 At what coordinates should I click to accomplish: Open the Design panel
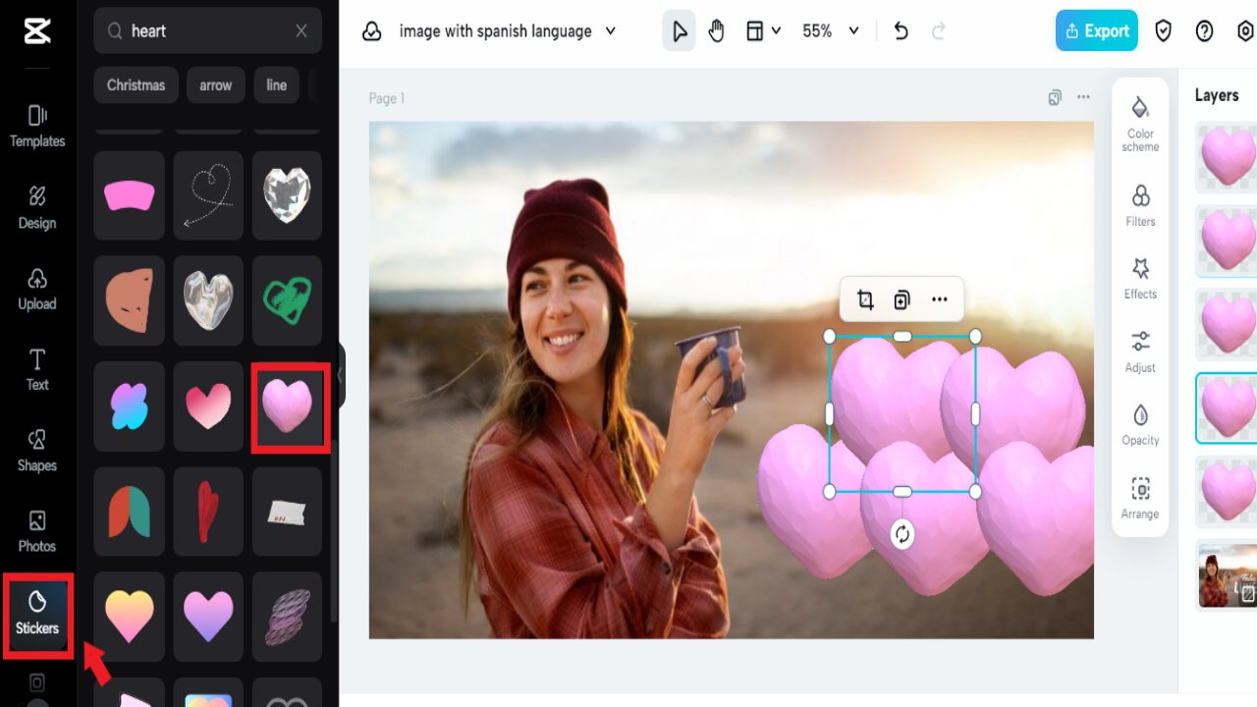37,207
